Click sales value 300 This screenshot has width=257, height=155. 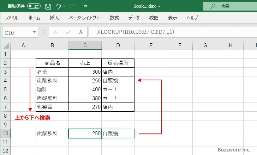coord(85,72)
